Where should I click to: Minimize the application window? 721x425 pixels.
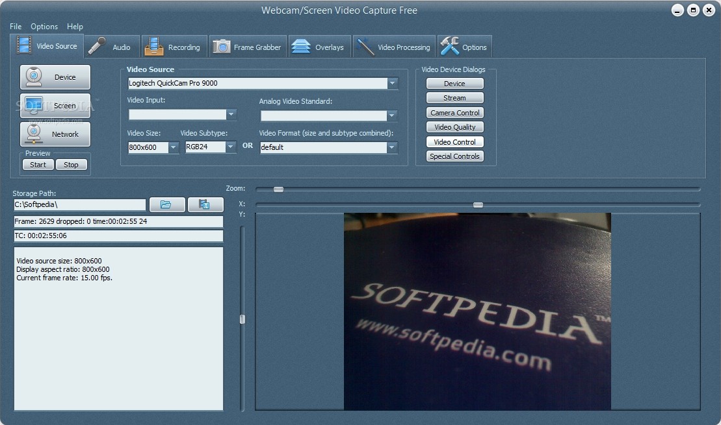[677, 10]
